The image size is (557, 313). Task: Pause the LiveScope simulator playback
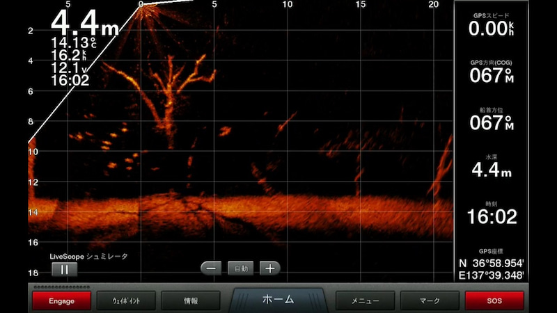pyautogui.click(x=64, y=269)
